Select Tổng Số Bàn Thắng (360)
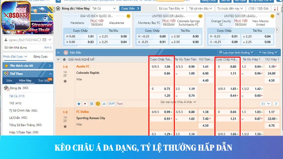This screenshot has width=283, height=159. point(25,125)
